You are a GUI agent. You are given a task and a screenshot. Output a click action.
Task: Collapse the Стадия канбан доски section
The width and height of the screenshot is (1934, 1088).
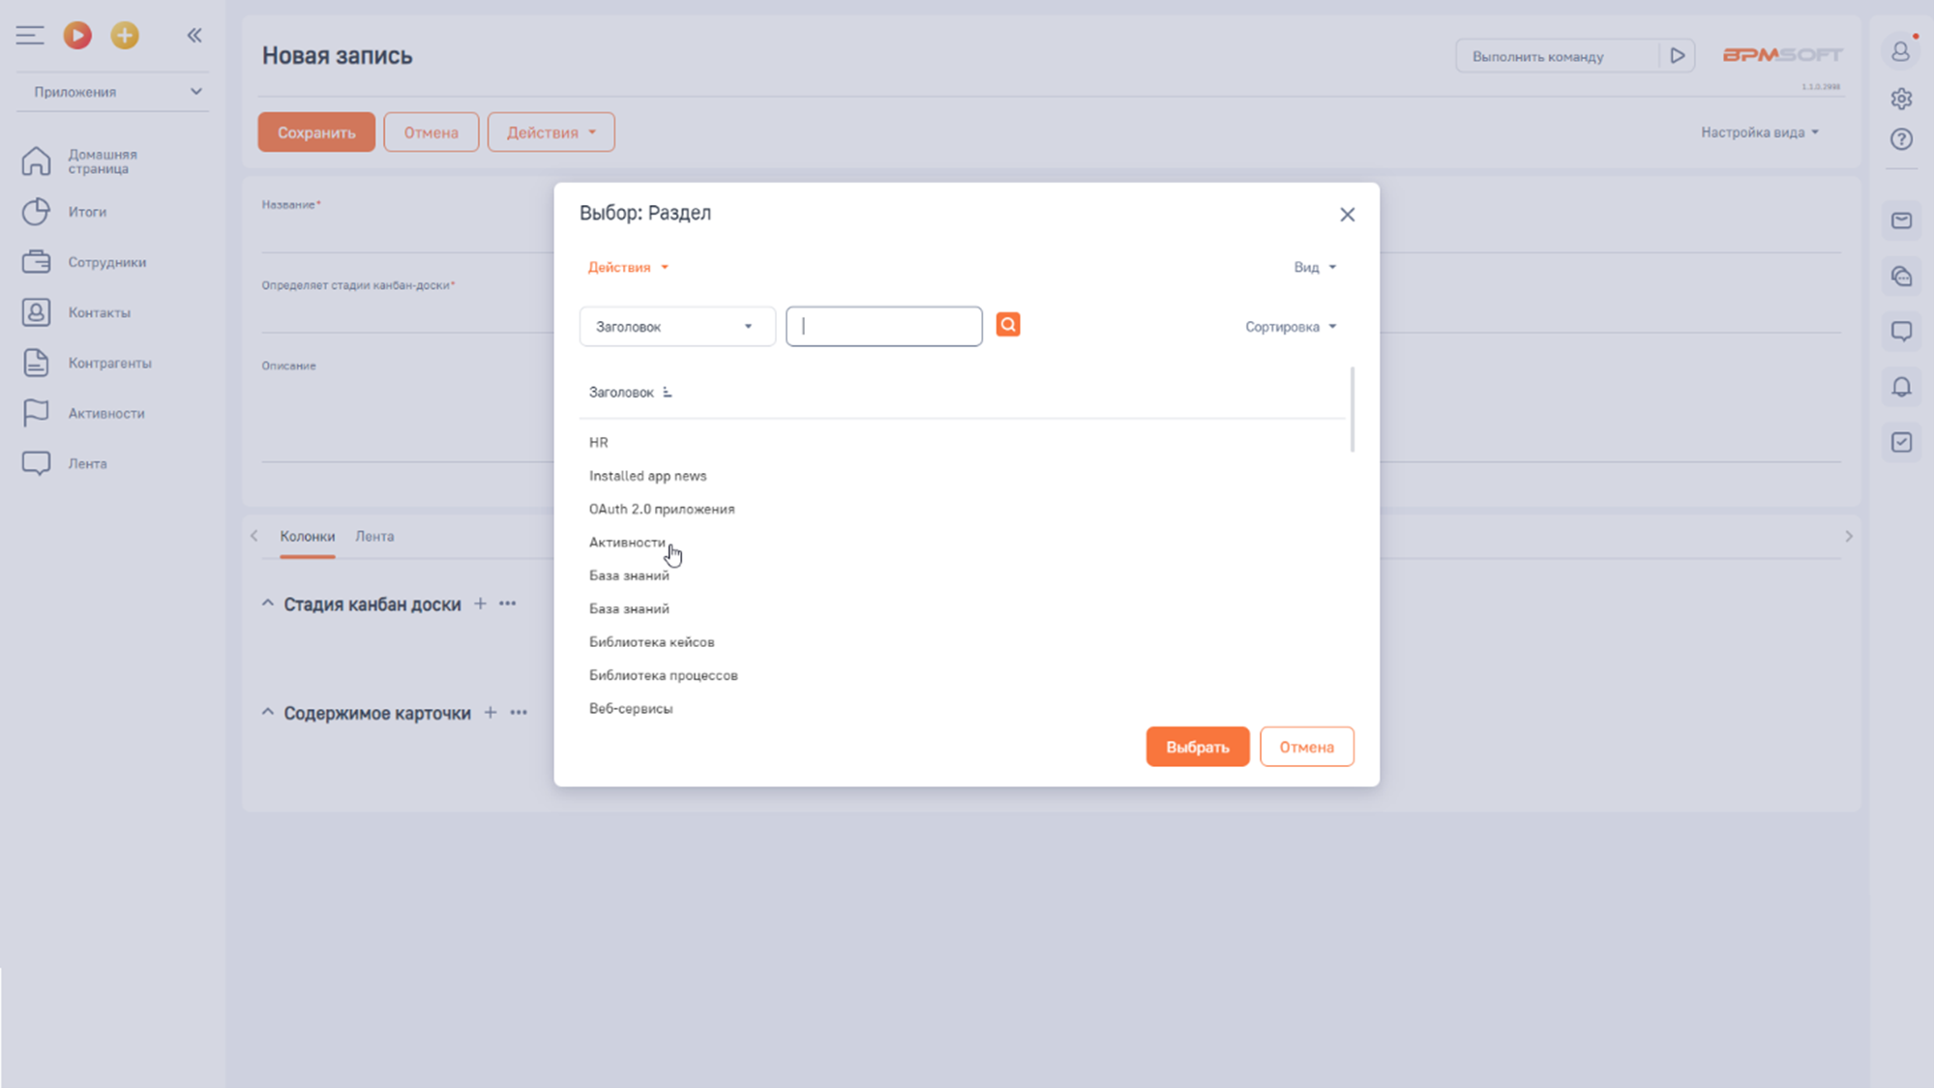[268, 603]
